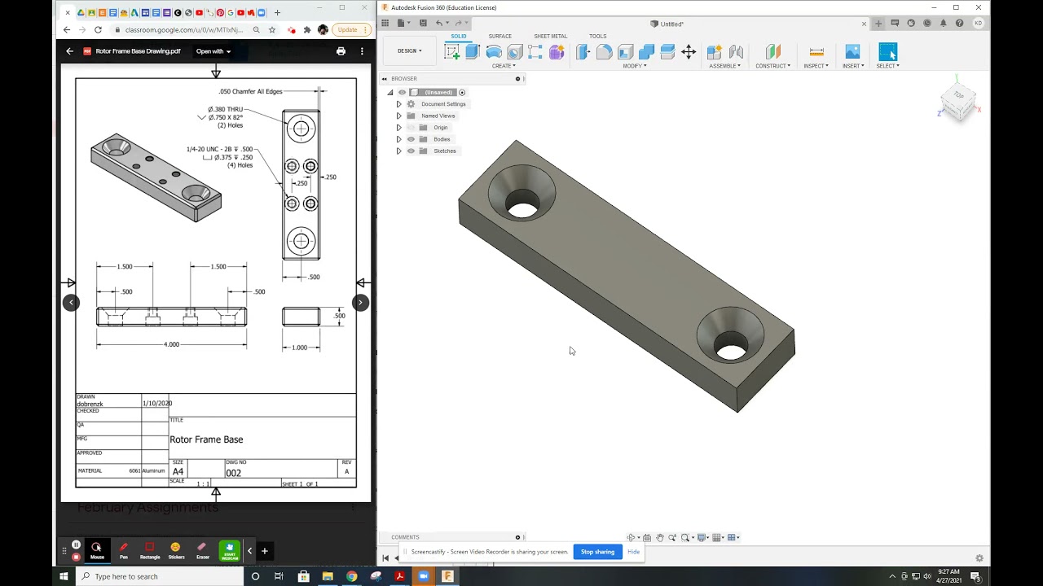Image resolution: width=1043 pixels, height=586 pixels.
Task: Select the New Component tool
Action: click(715, 52)
